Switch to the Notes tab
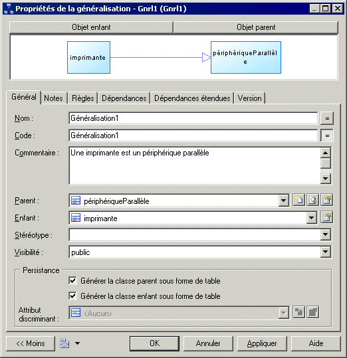Image resolution: width=347 pixels, height=358 pixels. [53, 98]
